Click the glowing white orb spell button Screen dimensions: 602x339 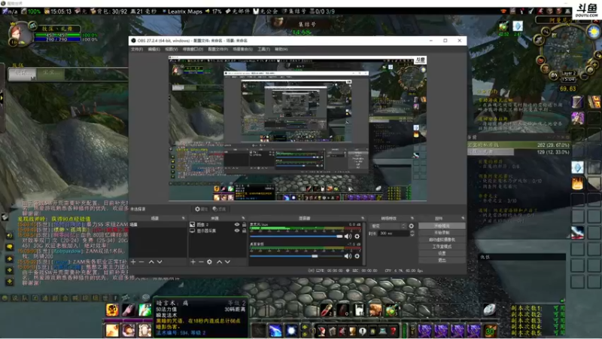(x=291, y=331)
